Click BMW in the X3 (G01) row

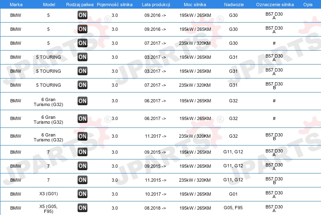[x=16, y=194]
